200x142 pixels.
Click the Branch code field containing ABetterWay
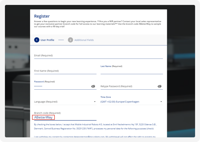[x=65, y=117]
